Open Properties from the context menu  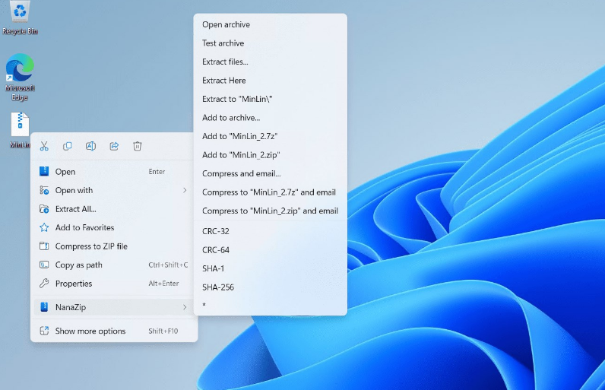[x=113, y=284]
